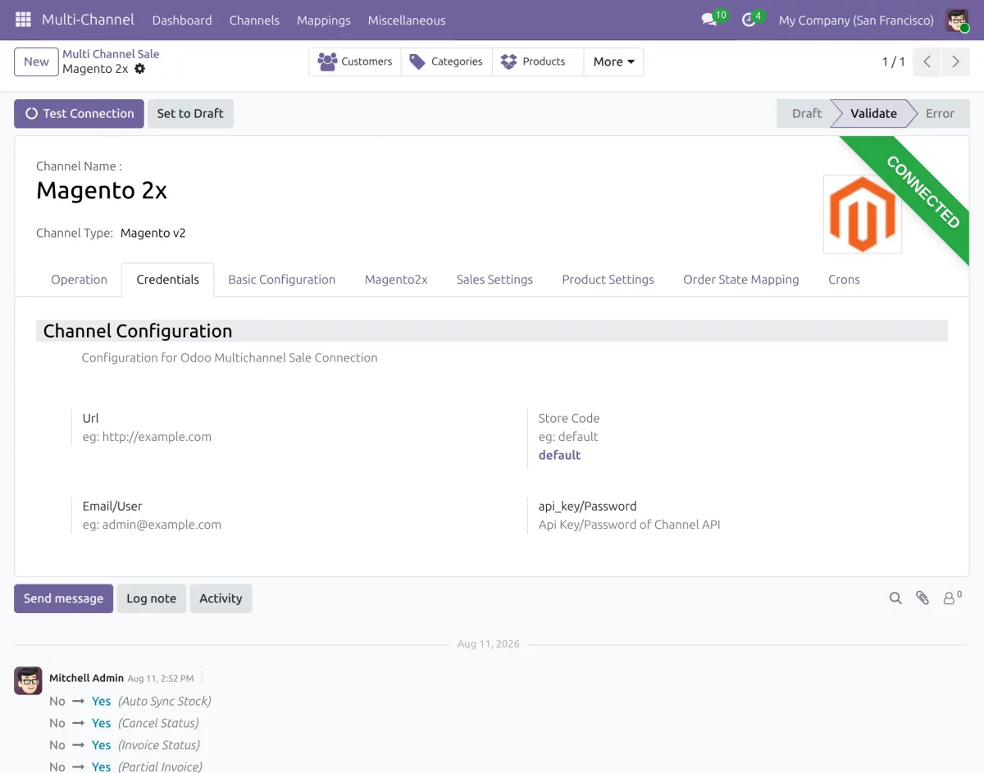Click the search messages magnifier icon
984x773 pixels.
click(x=895, y=598)
